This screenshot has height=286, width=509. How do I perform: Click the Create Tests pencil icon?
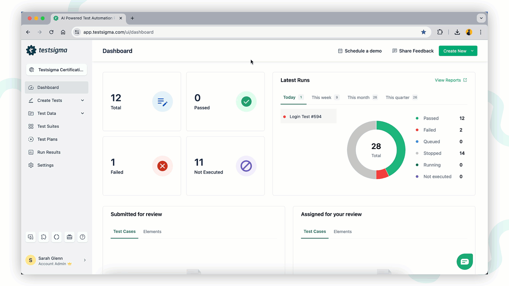click(31, 100)
